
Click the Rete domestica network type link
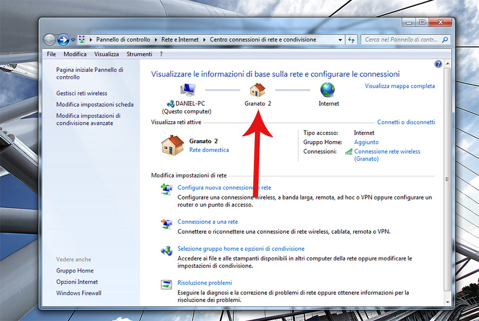coord(209,150)
